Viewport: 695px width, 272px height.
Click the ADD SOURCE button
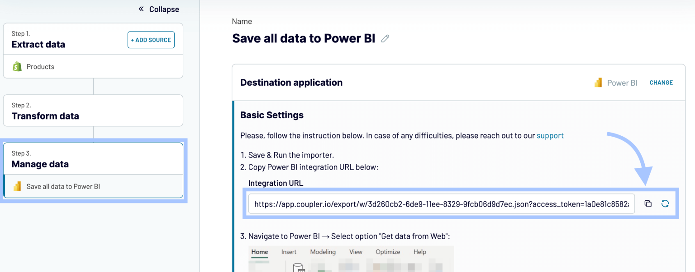pyautogui.click(x=151, y=40)
